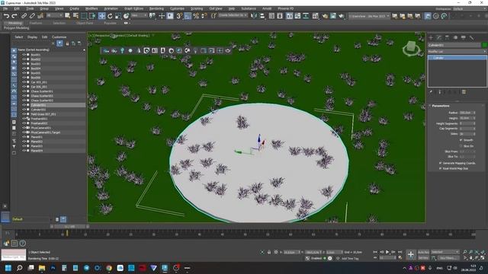
Task: Enable the Slice On checkbox
Action: tap(461, 146)
